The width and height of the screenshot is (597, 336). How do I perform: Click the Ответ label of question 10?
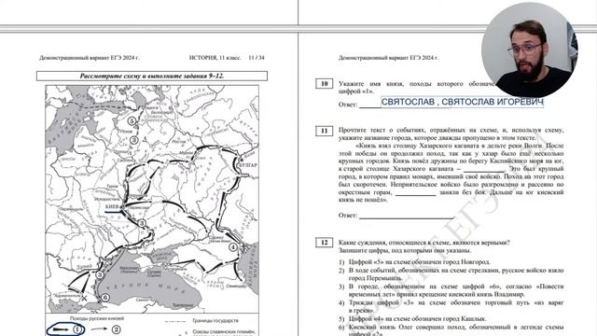(x=348, y=105)
